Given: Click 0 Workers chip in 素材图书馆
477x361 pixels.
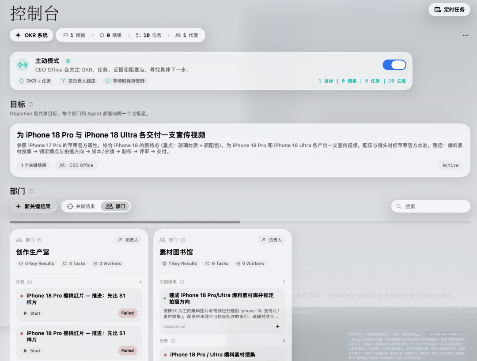Looking at the screenshot, I should [250, 264].
